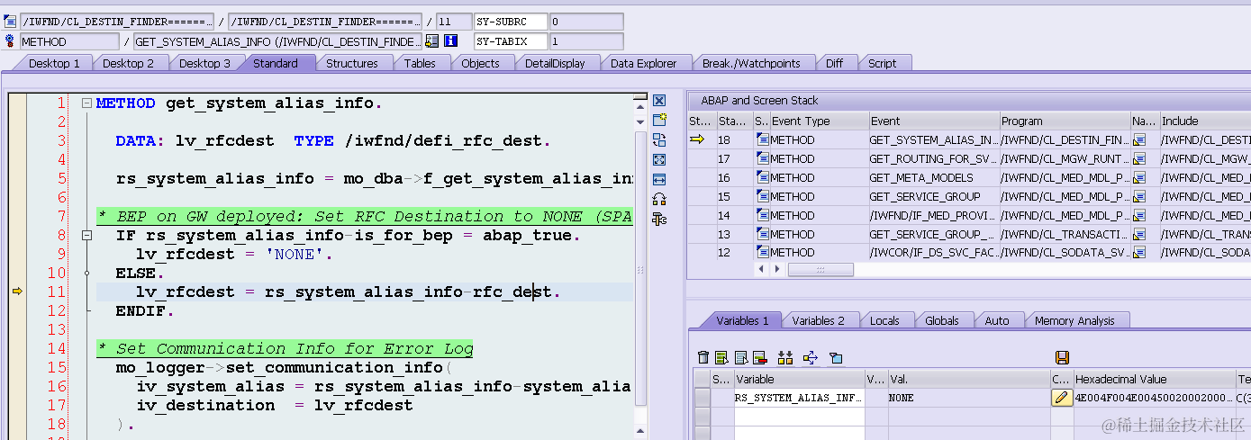Collapse the METHOD get_system_alias_info block
The image size is (1251, 440).
click(86, 103)
